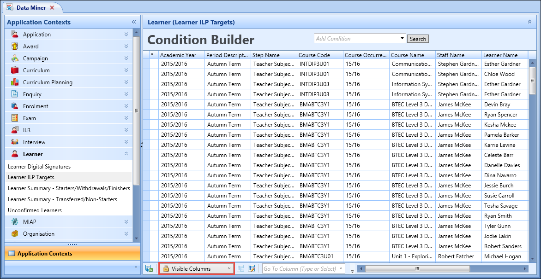This screenshot has height=279, width=541.
Task: Open the Visible Columns dropdown arrow
Action: [229, 267]
